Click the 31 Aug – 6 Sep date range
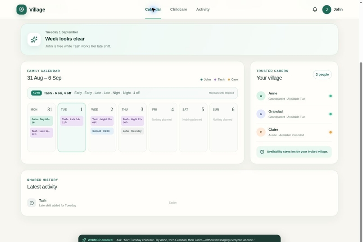The width and height of the screenshot is (363, 242). pyautogui.click(x=44, y=78)
